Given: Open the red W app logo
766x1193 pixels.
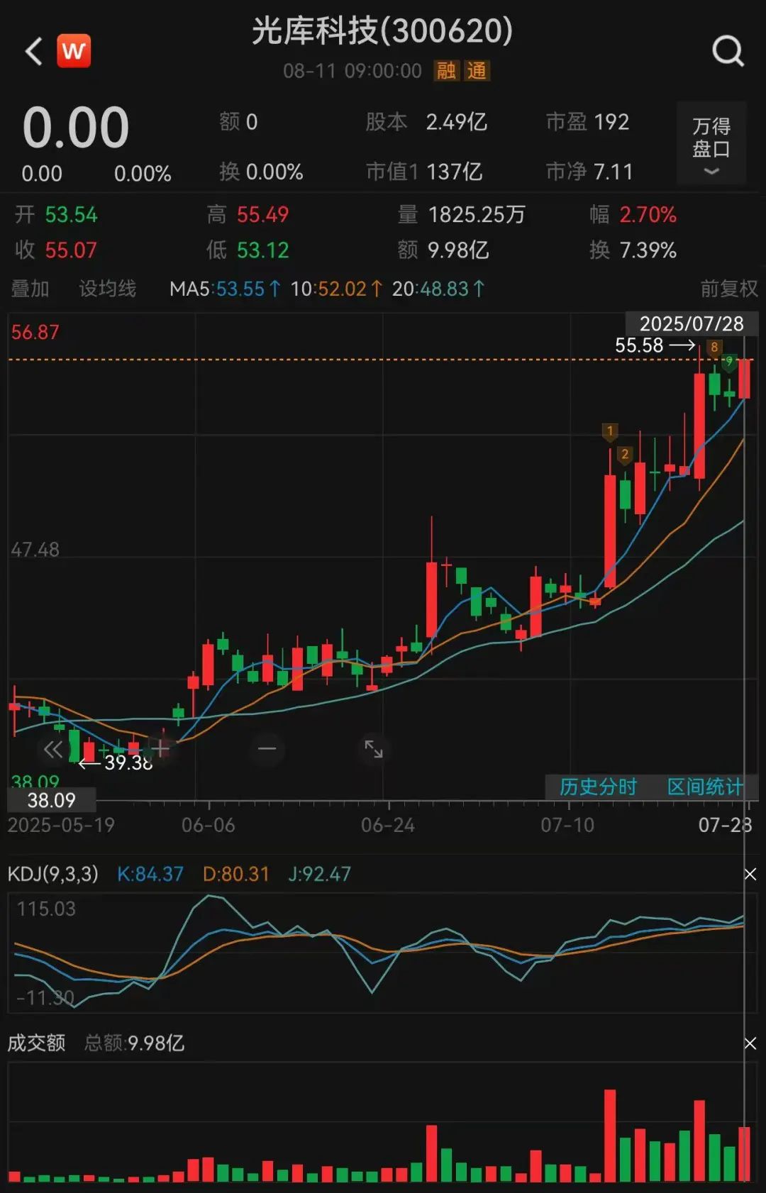Looking at the screenshot, I should tap(74, 50).
